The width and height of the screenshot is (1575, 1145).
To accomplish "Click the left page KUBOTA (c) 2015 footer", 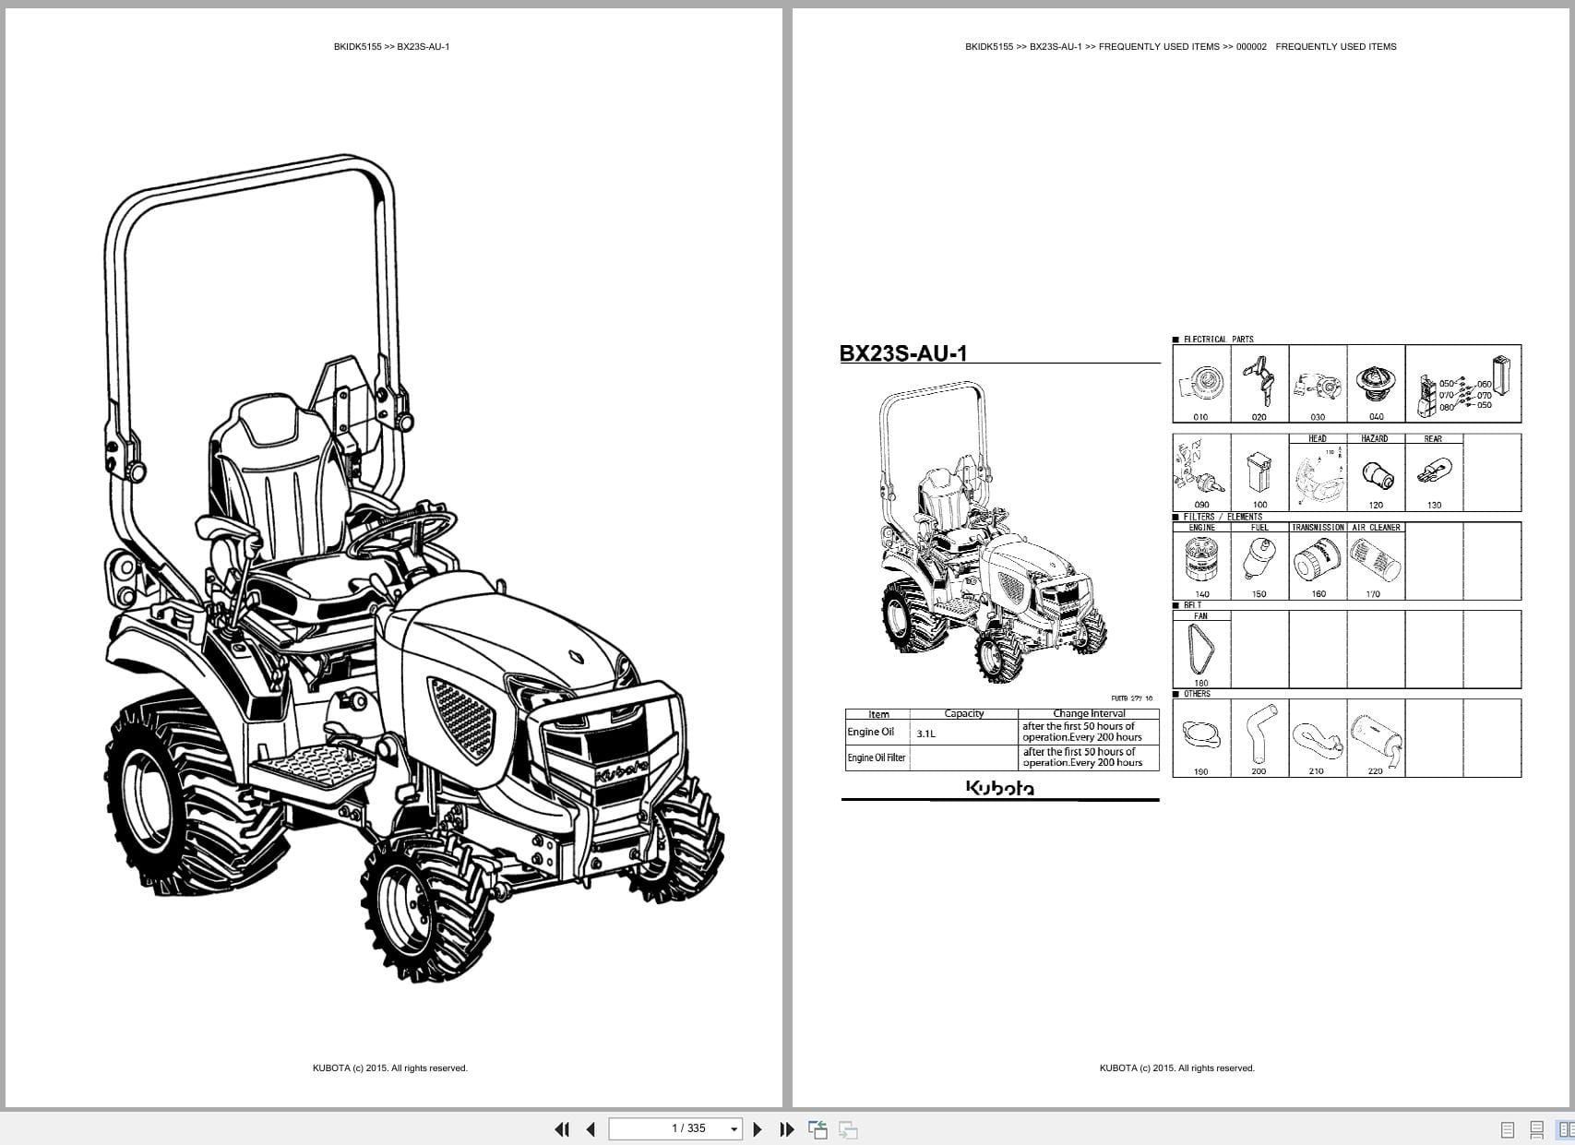I will pos(390,1067).
